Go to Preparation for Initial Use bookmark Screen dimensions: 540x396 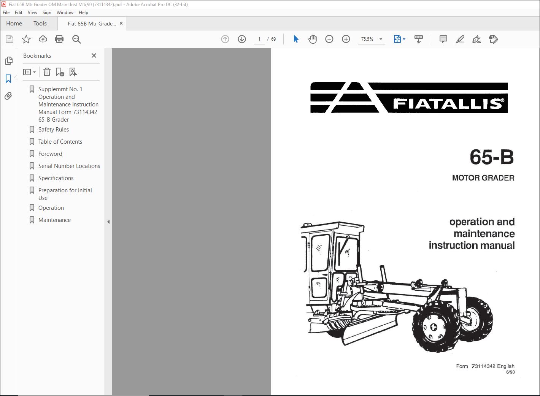pyautogui.click(x=65, y=194)
